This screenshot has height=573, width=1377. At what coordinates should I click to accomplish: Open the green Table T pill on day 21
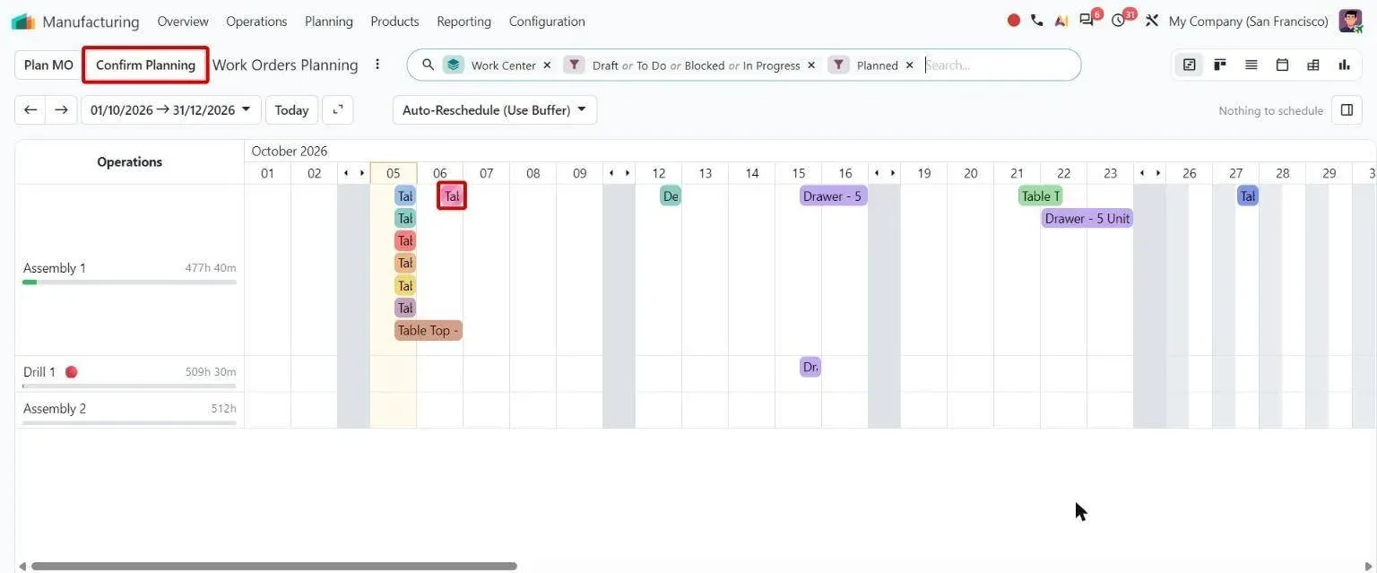1040,195
